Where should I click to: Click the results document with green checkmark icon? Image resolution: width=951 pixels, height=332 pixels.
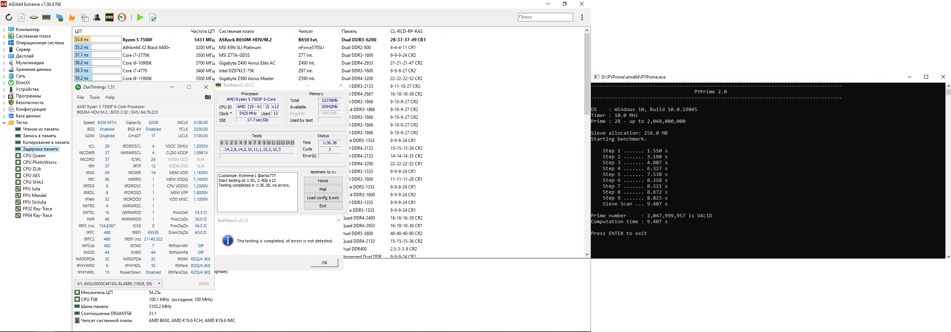(153, 17)
